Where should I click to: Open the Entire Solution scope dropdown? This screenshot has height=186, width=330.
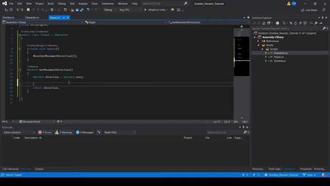[x=19, y=132]
